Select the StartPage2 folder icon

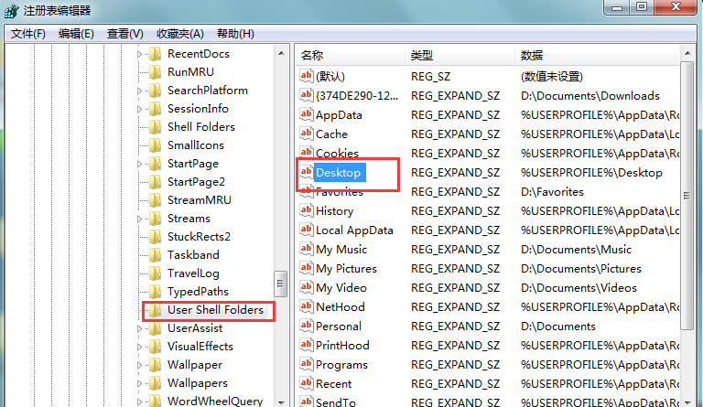click(x=155, y=182)
